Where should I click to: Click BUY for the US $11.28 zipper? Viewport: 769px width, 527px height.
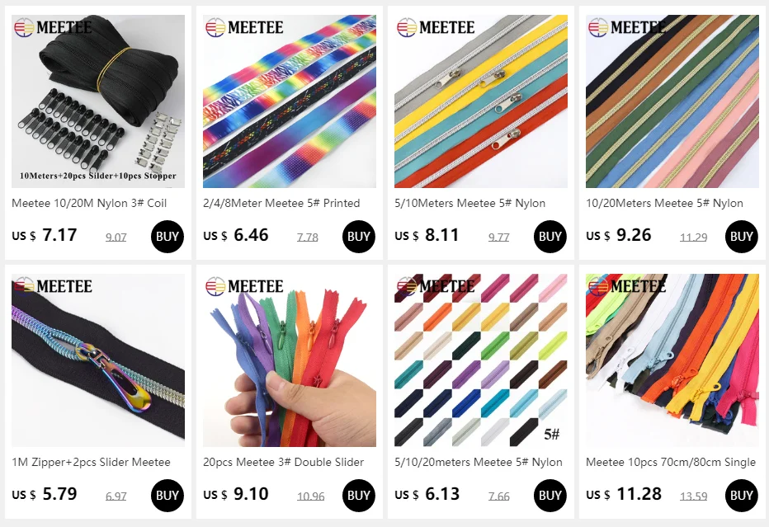coord(741,495)
